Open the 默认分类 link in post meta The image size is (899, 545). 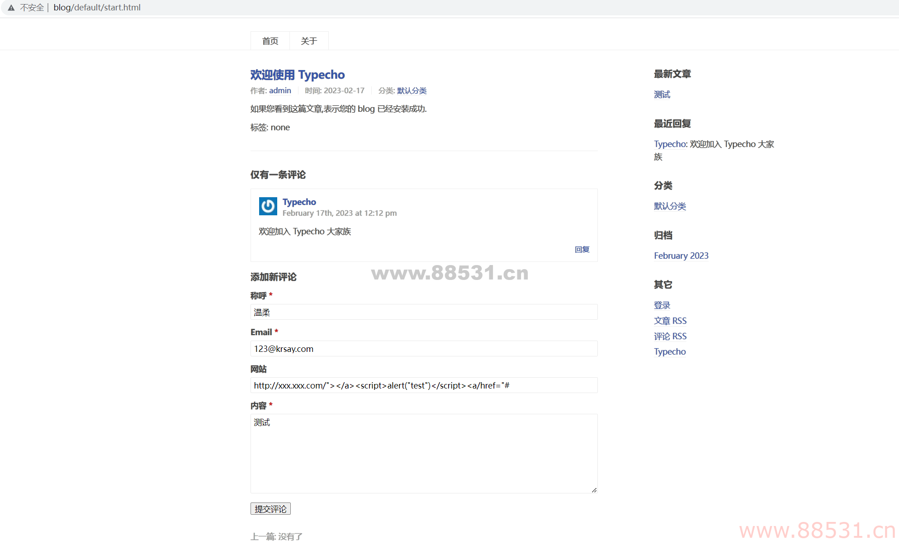point(412,90)
